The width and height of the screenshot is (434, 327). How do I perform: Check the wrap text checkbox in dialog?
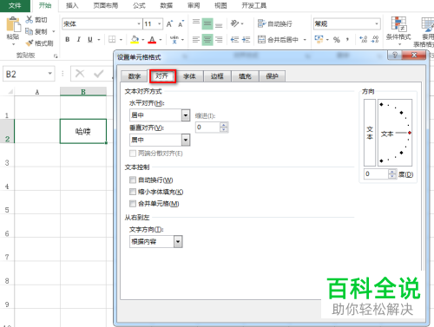pos(133,180)
